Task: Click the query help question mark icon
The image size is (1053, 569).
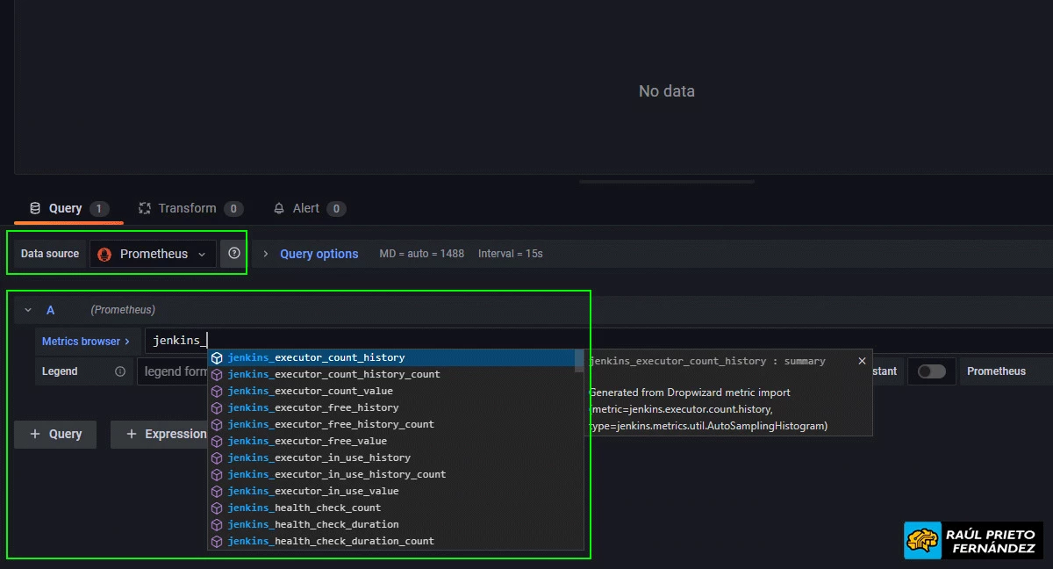Action: [x=233, y=253]
